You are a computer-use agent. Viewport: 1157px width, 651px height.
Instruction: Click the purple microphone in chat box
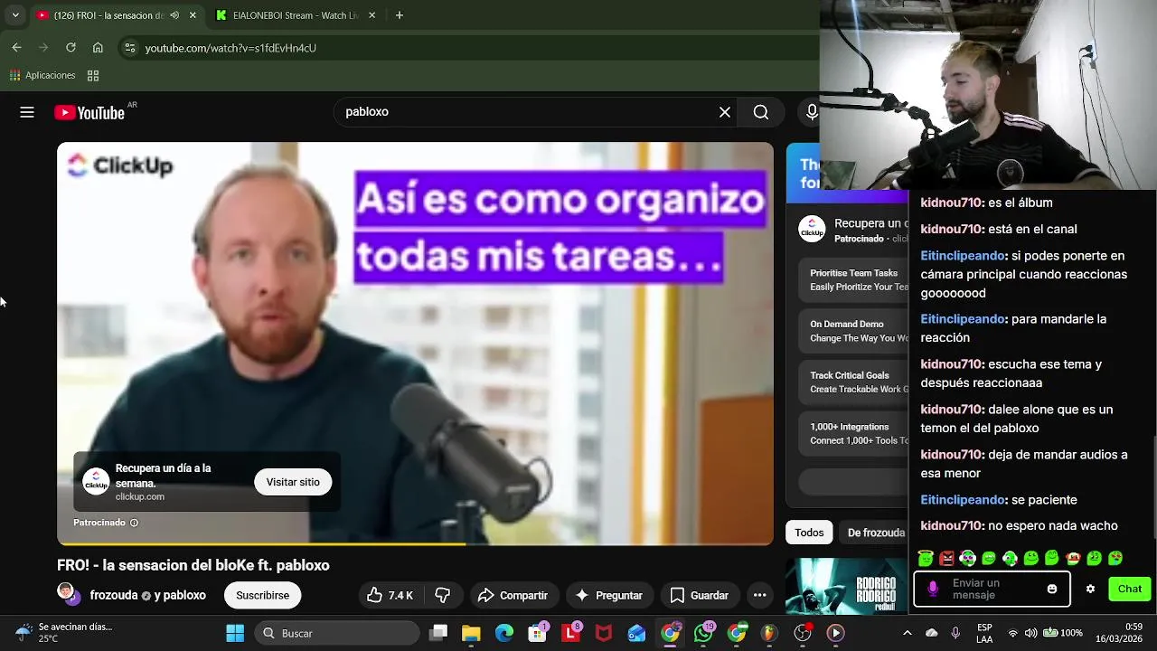click(x=933, y=590)
